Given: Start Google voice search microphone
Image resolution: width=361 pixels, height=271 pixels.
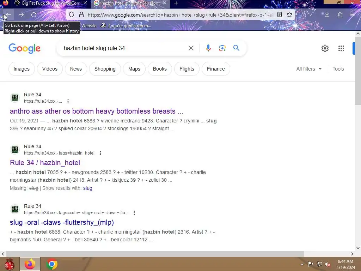Looking at the screenshot, I should [208, 48].
